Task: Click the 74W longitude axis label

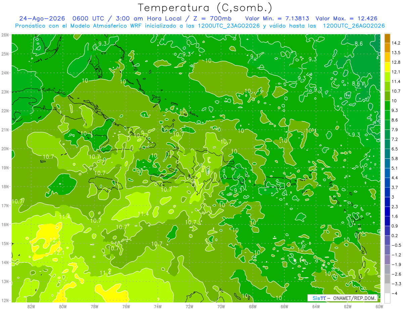Action: coord(158,306)
